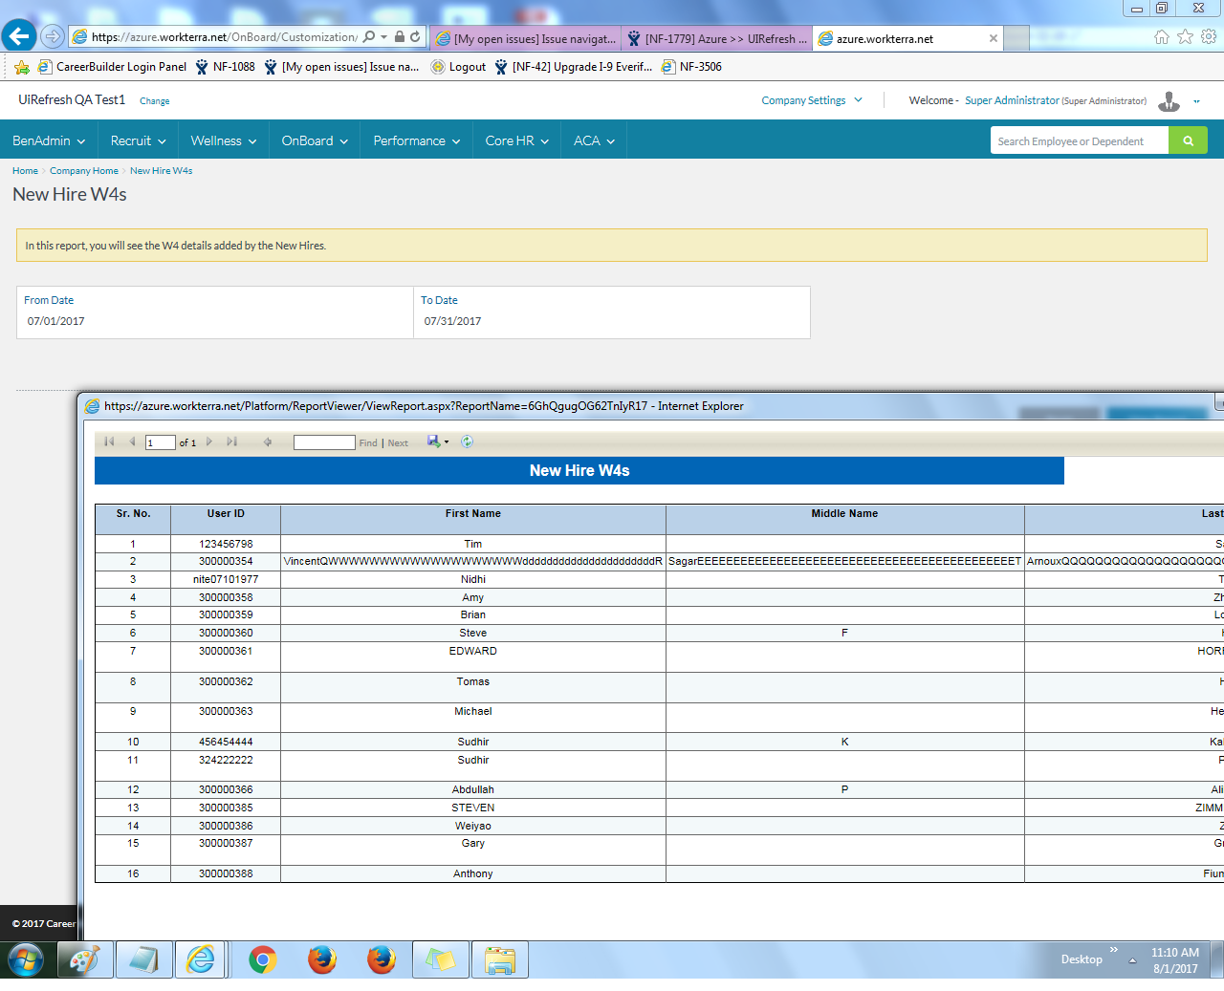
Task: Click the Change company link
Action: point(154,101)
